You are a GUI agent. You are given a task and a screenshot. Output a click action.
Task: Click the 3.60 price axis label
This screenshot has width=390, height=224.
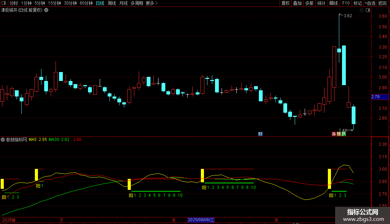click(382, 16)
